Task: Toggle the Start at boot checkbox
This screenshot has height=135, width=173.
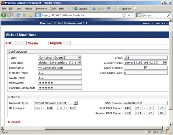Action: tap(146, 67)
